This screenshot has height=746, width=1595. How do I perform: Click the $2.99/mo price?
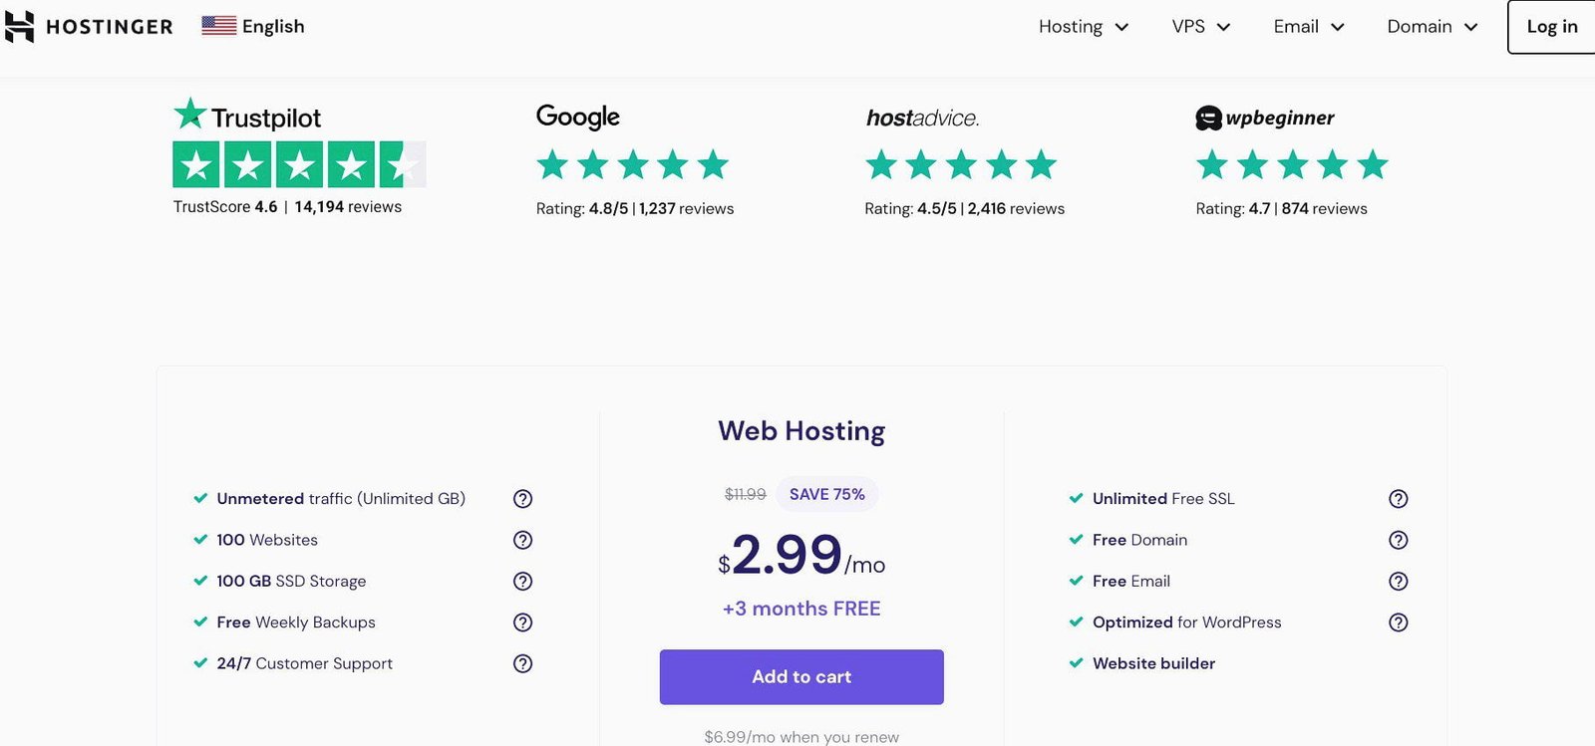point(801,557)
